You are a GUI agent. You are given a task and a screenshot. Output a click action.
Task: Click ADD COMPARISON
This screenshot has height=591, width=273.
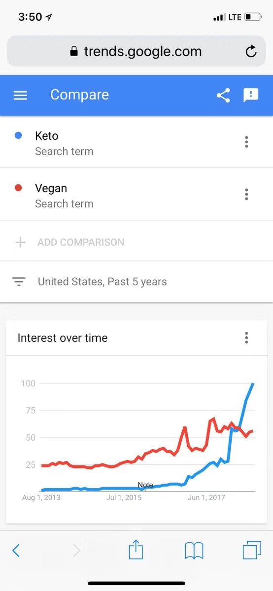coord(81,242)
